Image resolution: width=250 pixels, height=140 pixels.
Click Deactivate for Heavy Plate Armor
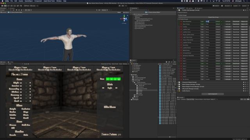click(x=236, y=40)
